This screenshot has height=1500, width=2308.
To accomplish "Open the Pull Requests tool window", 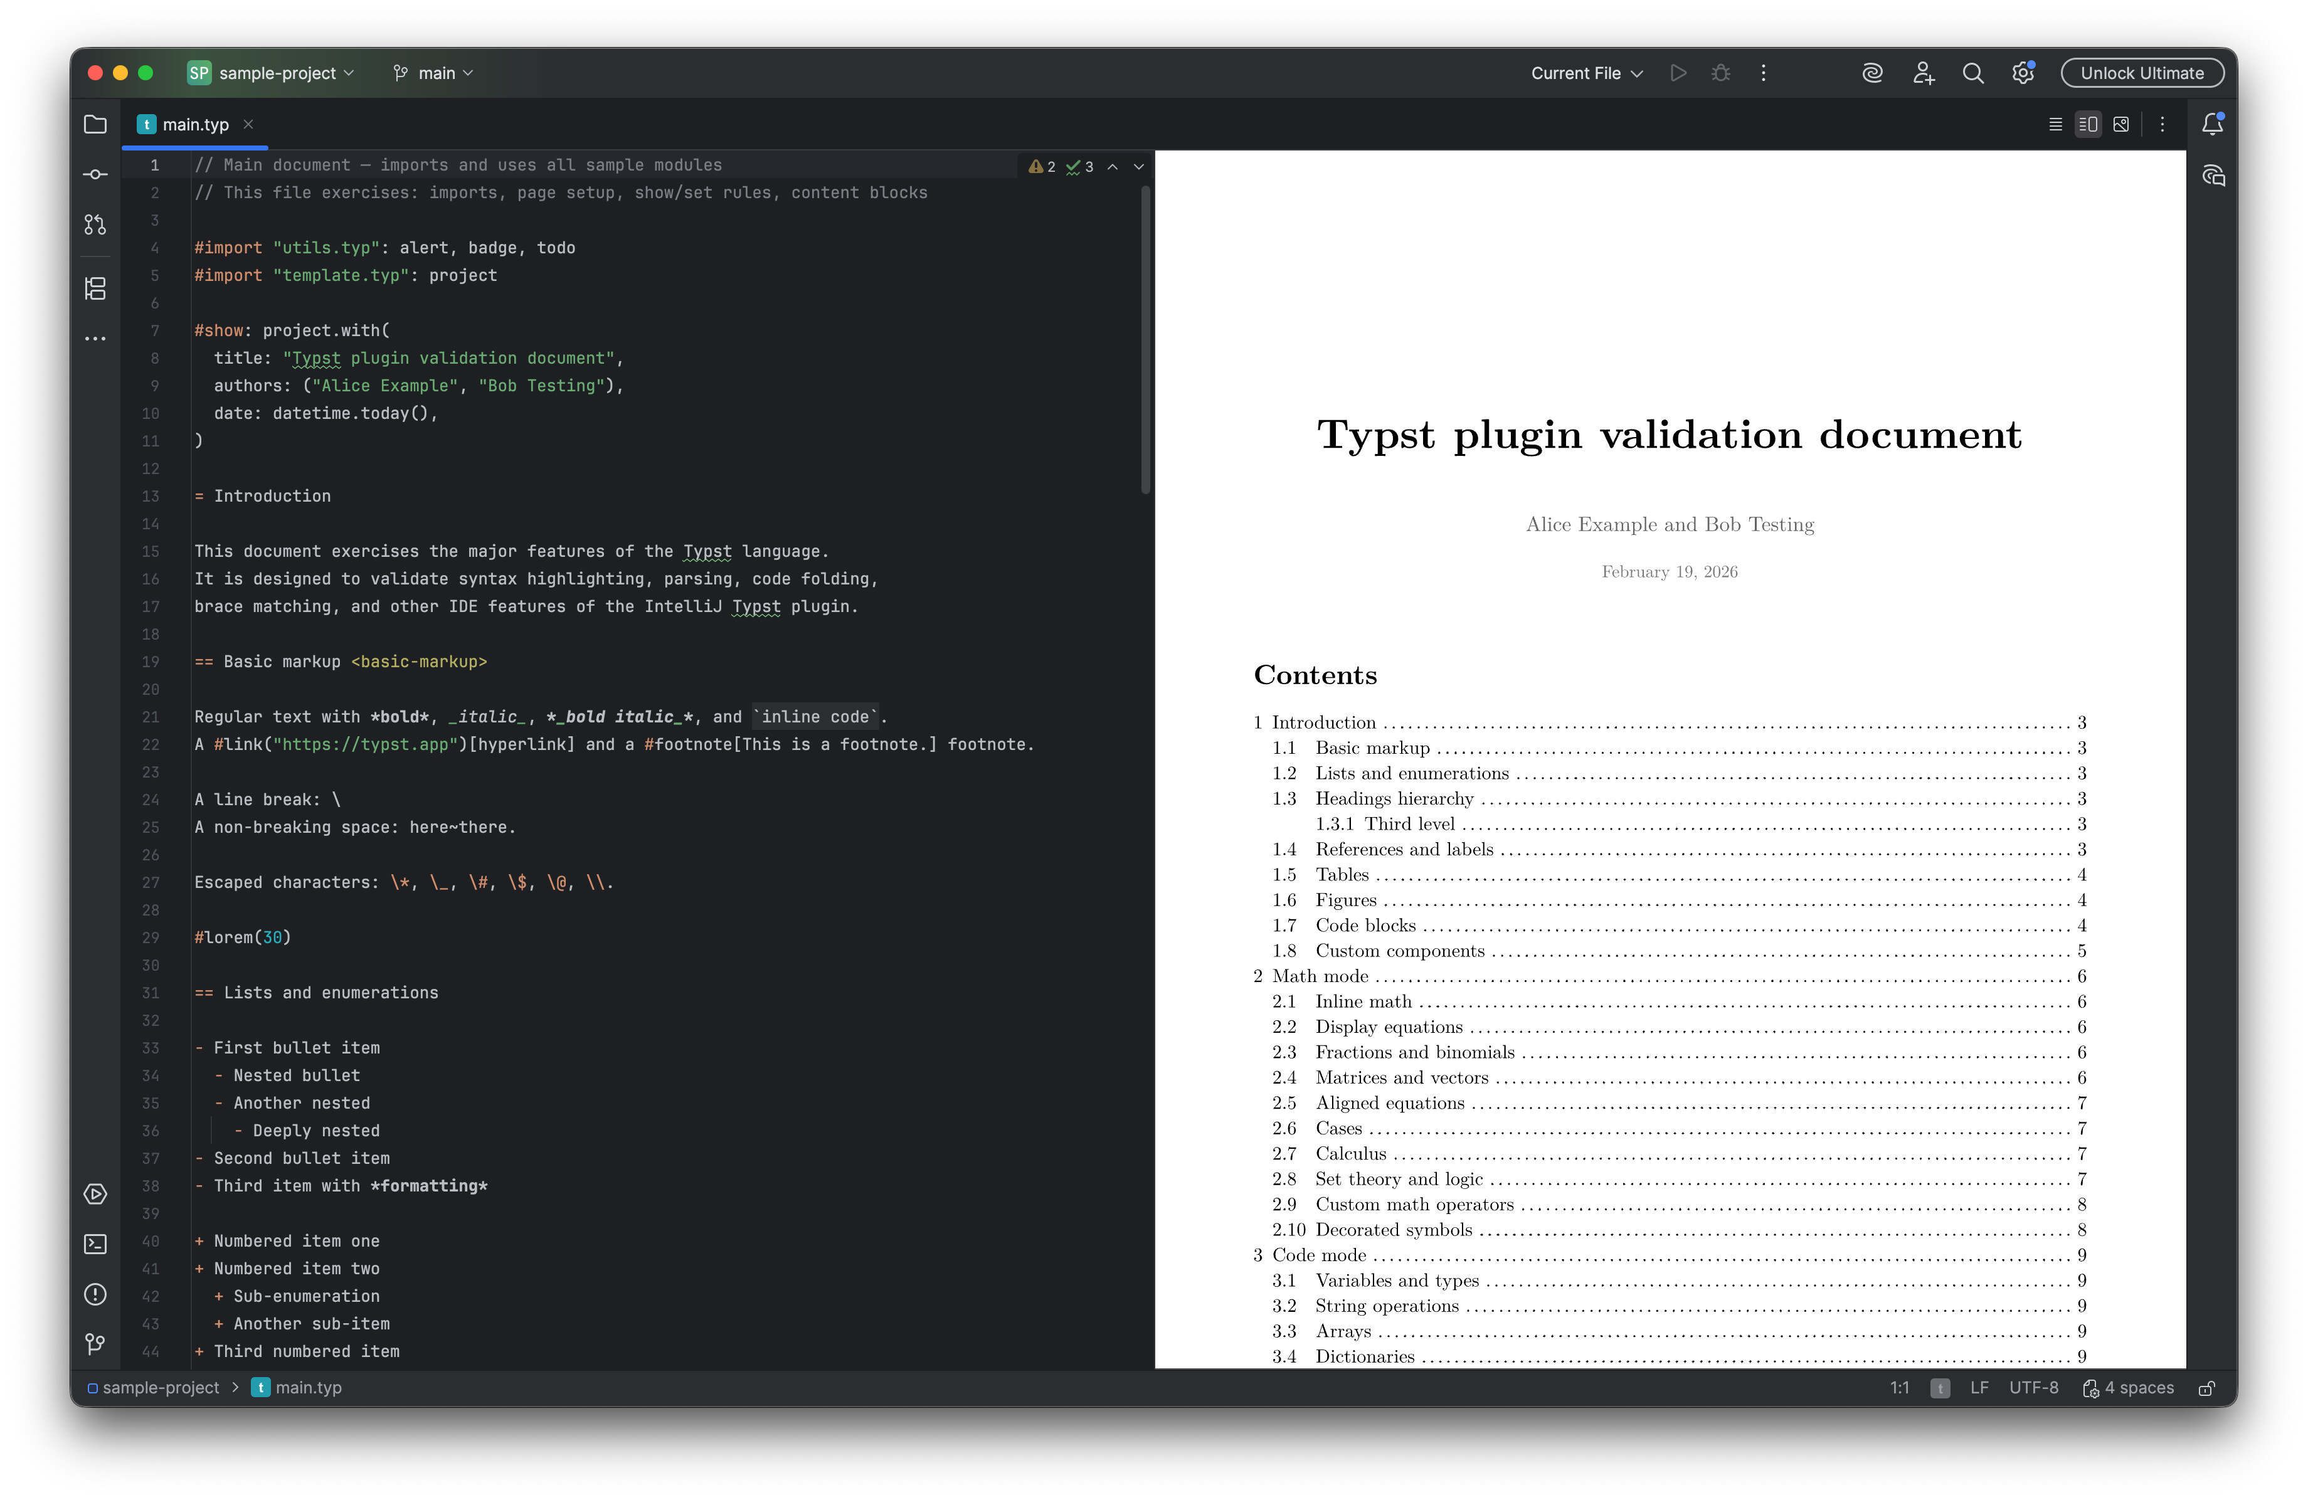I will [95, 225].
